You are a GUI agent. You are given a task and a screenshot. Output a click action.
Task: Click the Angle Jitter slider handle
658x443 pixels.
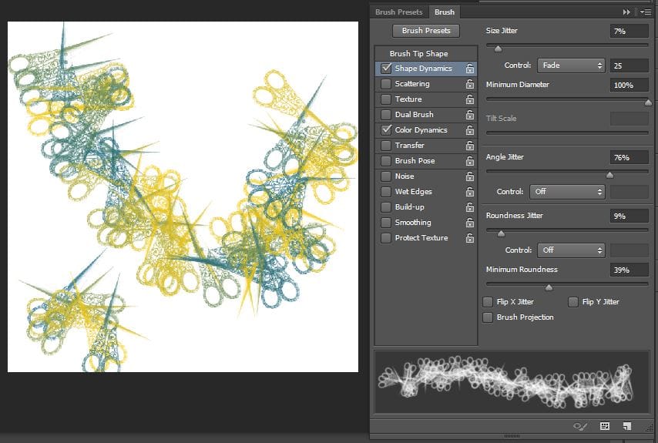610,175
